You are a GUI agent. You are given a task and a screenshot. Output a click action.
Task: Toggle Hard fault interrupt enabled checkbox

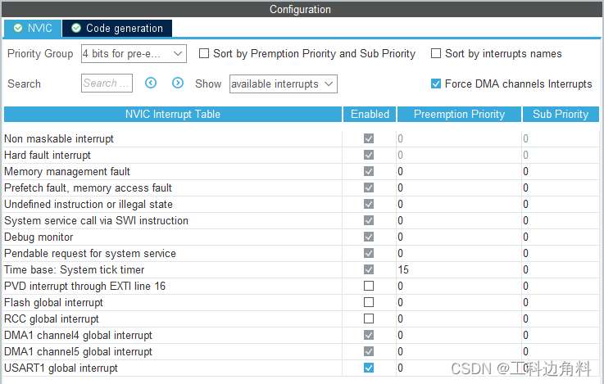click(369, 155)
